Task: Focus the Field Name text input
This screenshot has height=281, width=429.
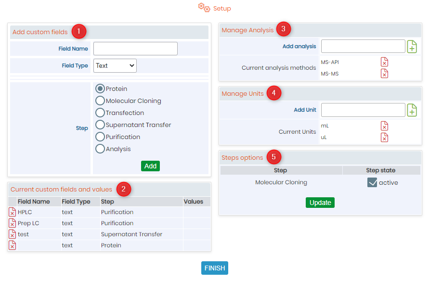Action: click(135, 49)
